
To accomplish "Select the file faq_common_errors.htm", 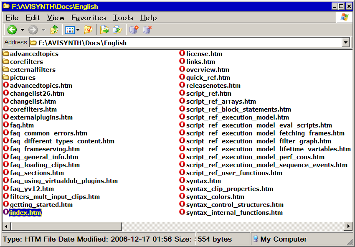I will 48,133.
